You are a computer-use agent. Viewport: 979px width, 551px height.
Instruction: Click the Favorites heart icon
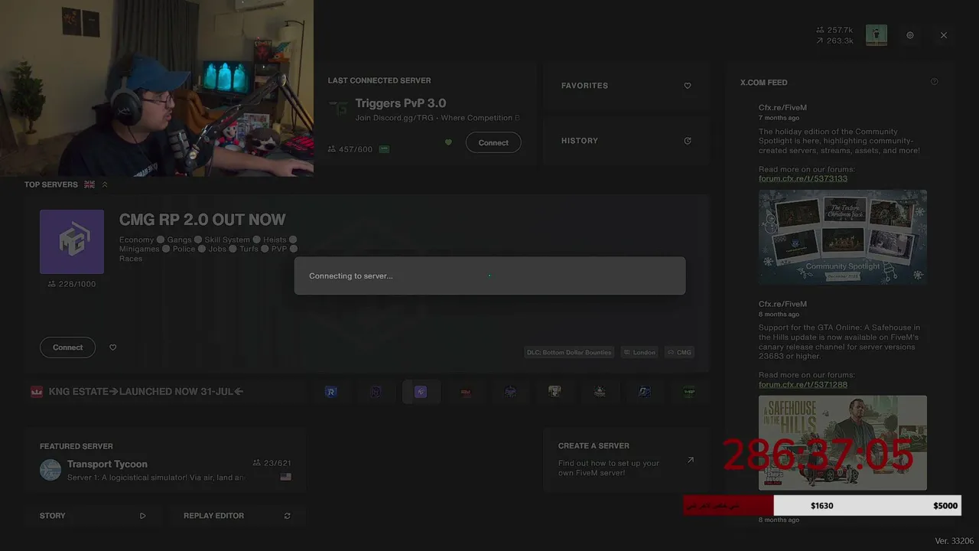(x=688, y=86)
